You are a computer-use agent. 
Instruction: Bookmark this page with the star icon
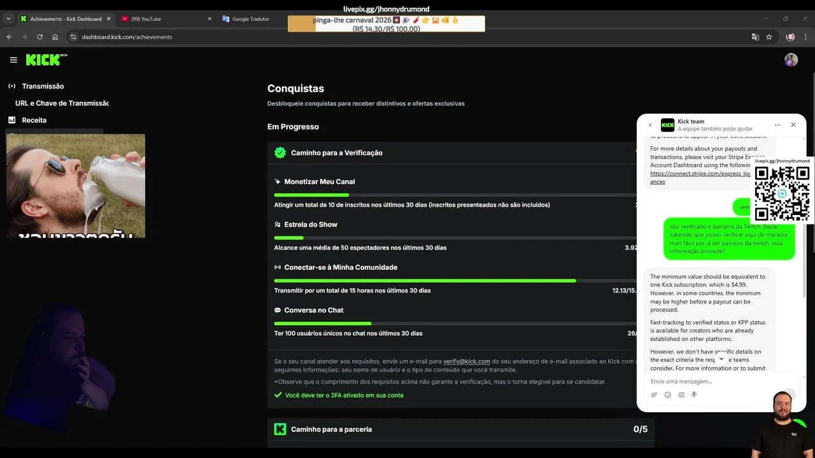click(x=769, y=37)
